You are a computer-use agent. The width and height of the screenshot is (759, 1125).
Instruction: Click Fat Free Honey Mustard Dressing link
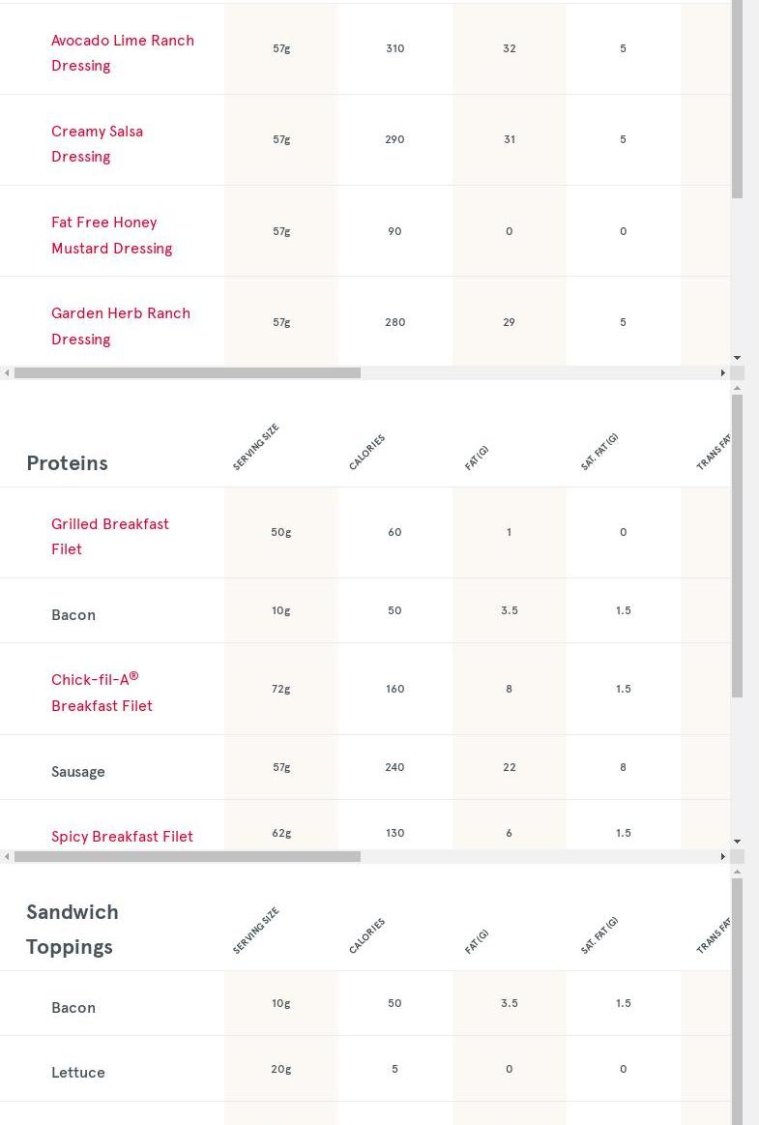(111, 235)
